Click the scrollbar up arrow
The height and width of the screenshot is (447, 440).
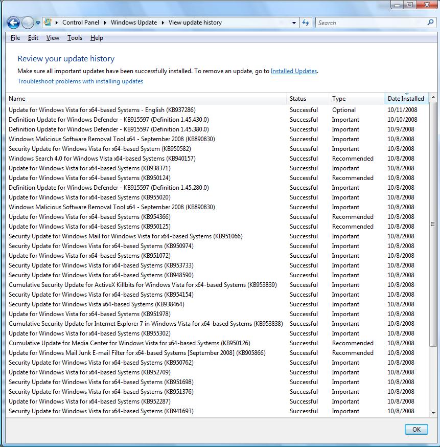coord(433,98)
